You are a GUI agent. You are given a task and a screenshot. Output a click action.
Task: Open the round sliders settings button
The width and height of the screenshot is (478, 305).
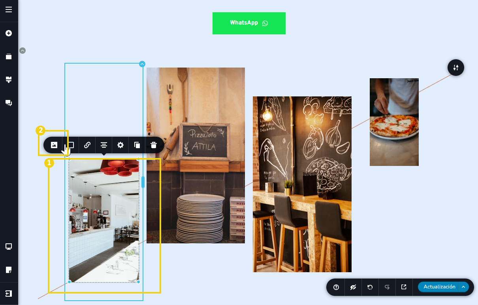456,68
